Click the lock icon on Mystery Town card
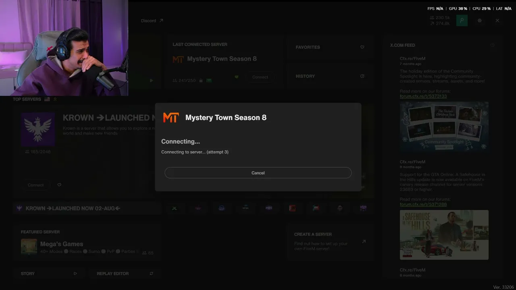516x290 pixels. [x=200, y=81]
